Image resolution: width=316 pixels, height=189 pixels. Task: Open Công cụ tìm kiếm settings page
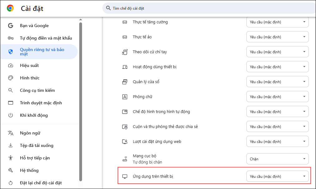[37, 90]
